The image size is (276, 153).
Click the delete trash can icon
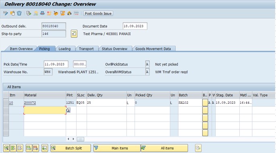point(19,13)
